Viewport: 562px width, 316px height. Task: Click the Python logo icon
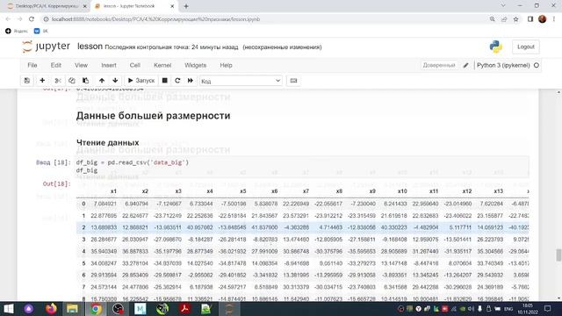495,47
